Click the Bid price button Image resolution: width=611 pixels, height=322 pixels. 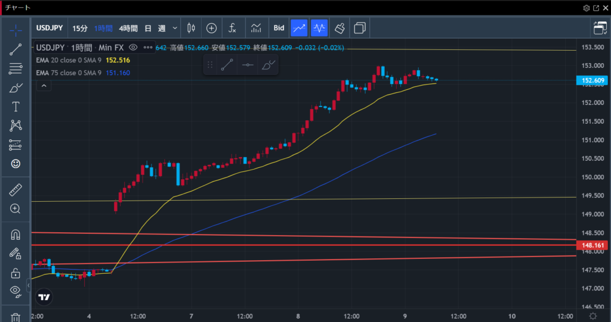point(279,28)
